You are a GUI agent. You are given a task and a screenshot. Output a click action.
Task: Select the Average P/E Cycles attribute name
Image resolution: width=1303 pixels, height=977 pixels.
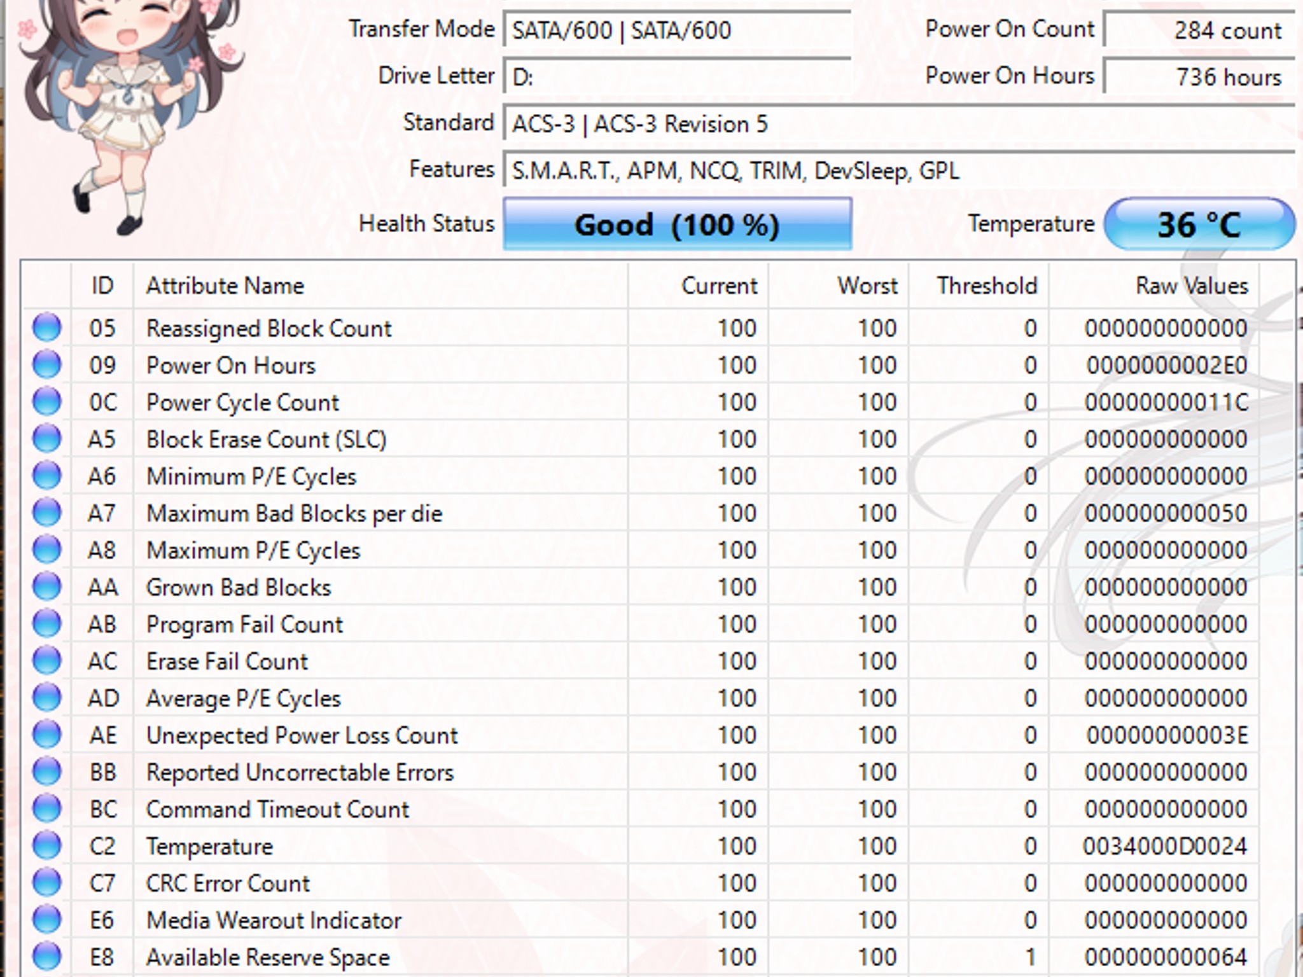click(x=244, y=698)
